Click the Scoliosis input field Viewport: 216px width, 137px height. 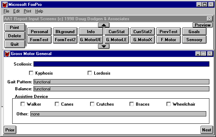[121, 64]
